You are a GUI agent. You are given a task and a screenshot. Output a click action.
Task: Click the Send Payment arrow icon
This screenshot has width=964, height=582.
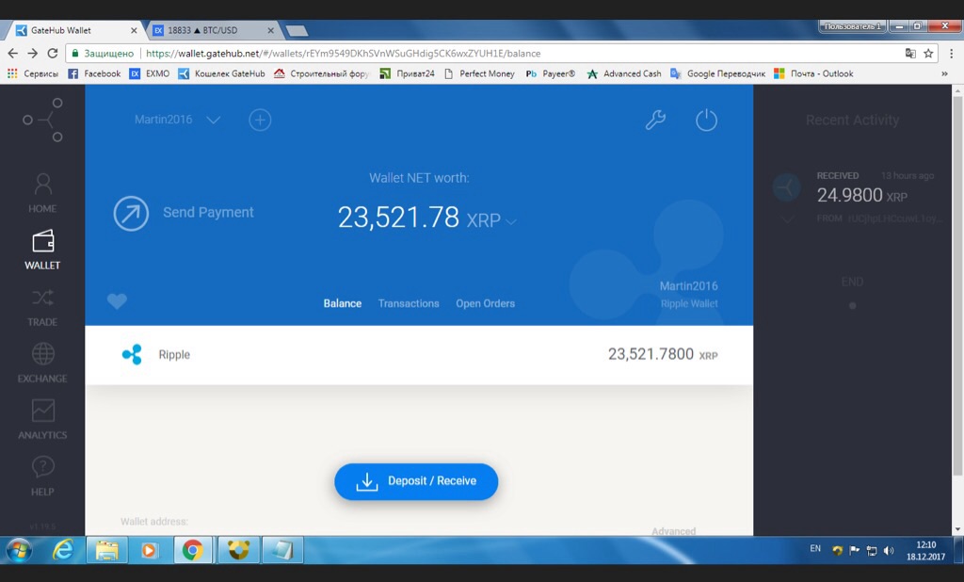(x=131, y=213)
